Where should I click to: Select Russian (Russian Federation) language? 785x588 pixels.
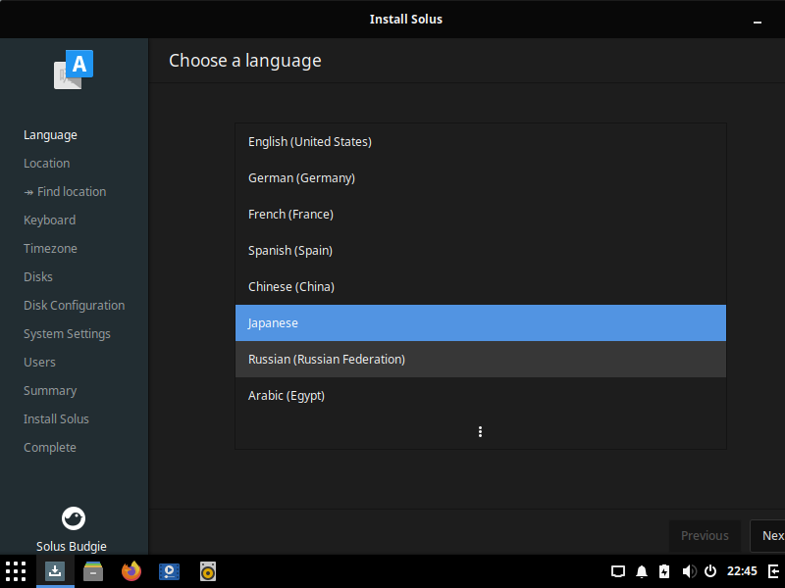481,359
